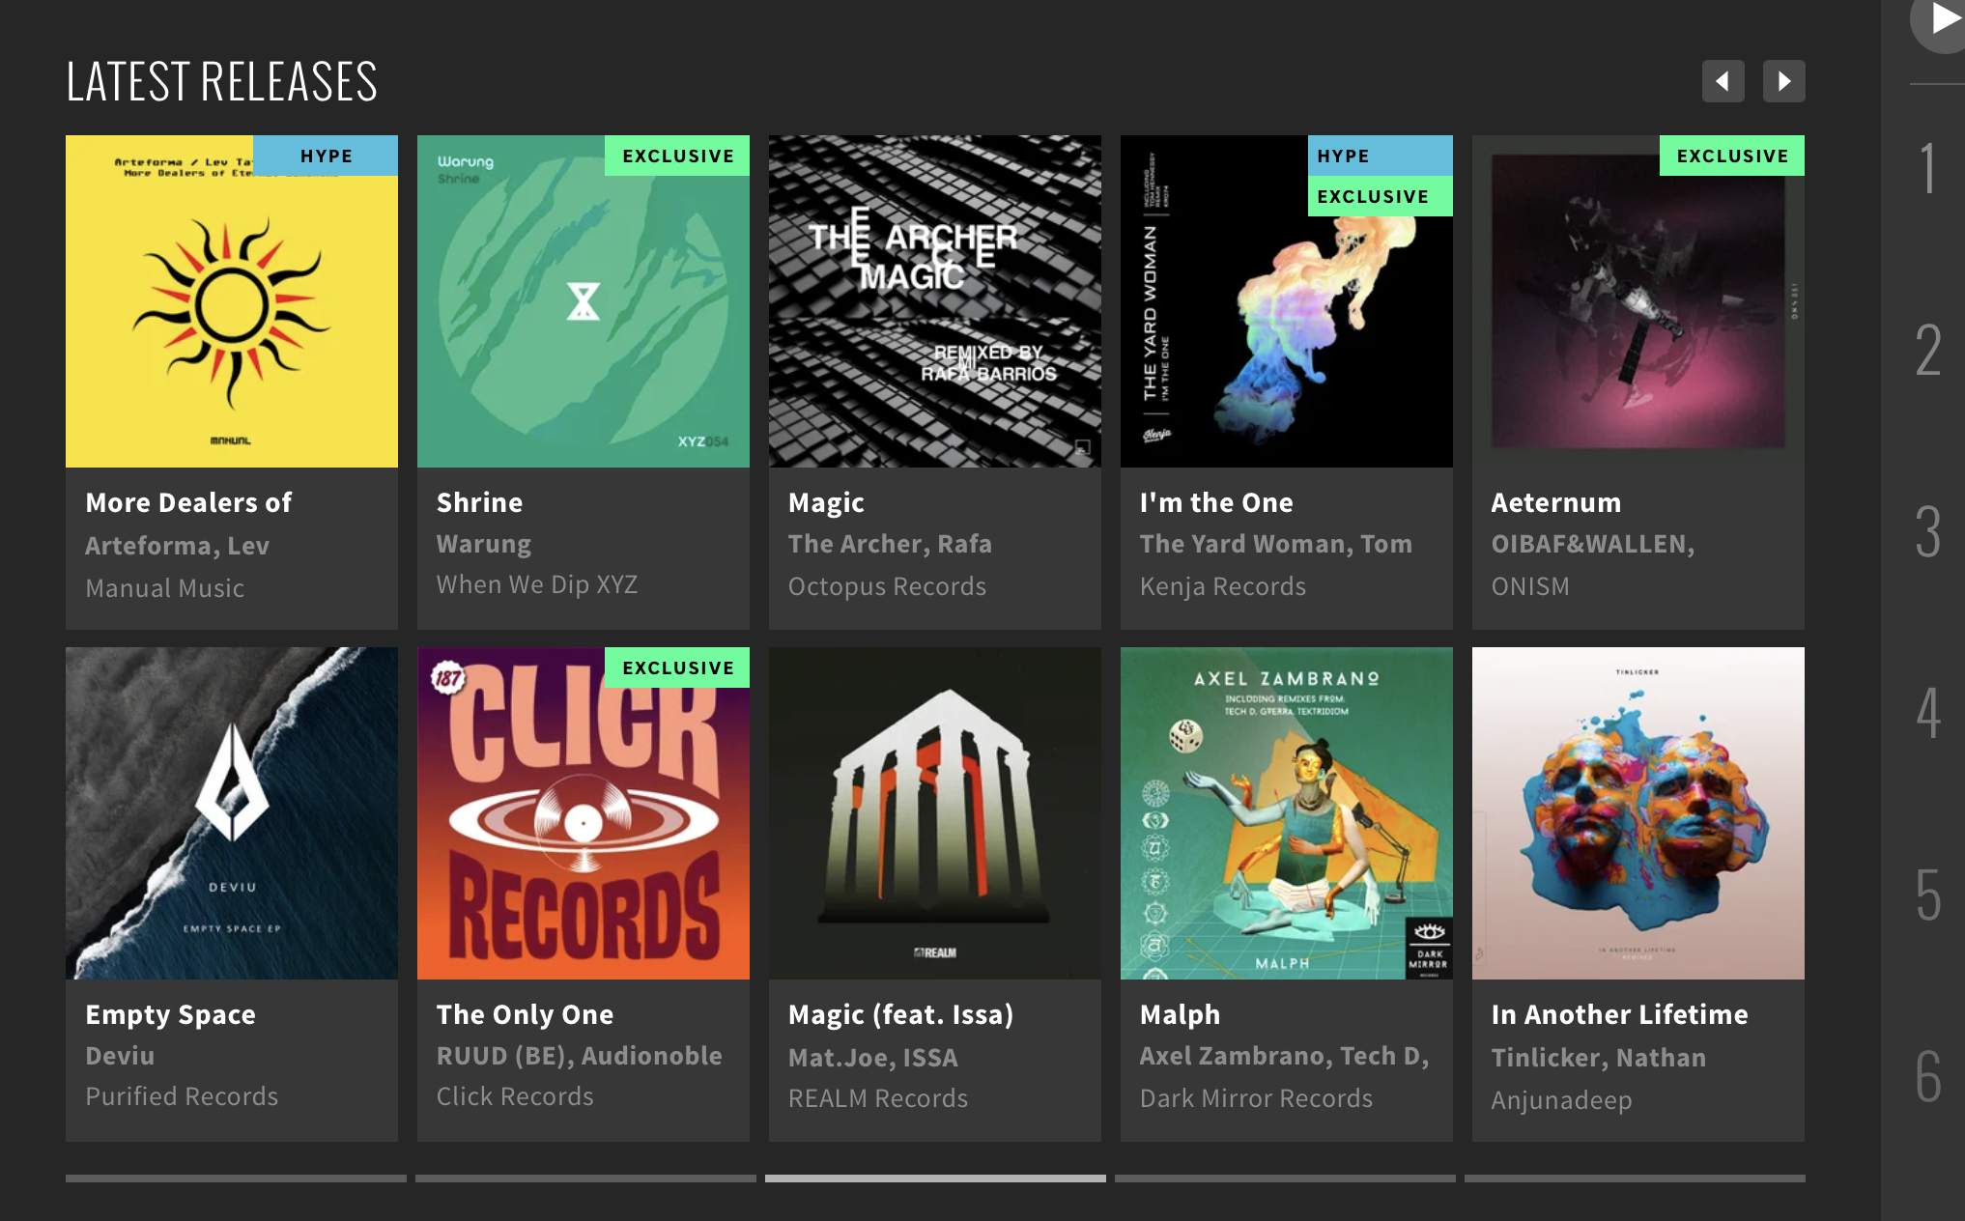Viewport: 1965px width, 1221px height.
Task: Open artist The Archer, Rafa
Action: tap(890, 544)
